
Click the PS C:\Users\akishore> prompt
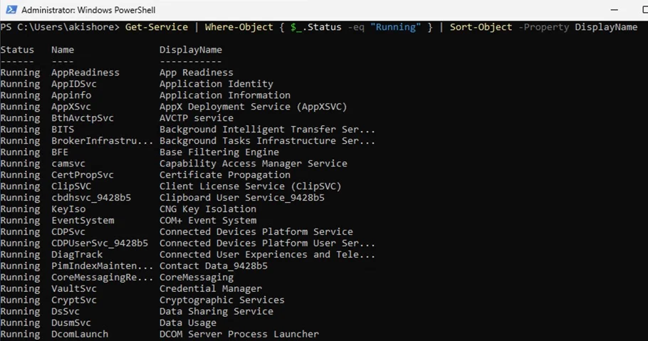point(60,27)
